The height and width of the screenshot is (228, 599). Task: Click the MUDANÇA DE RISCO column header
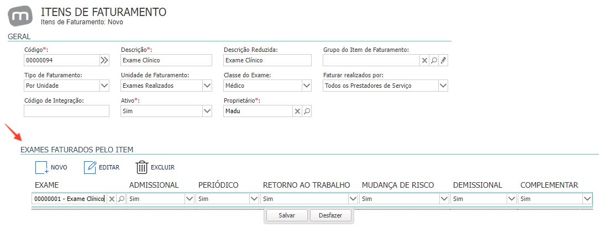click(x=398, y=185)
